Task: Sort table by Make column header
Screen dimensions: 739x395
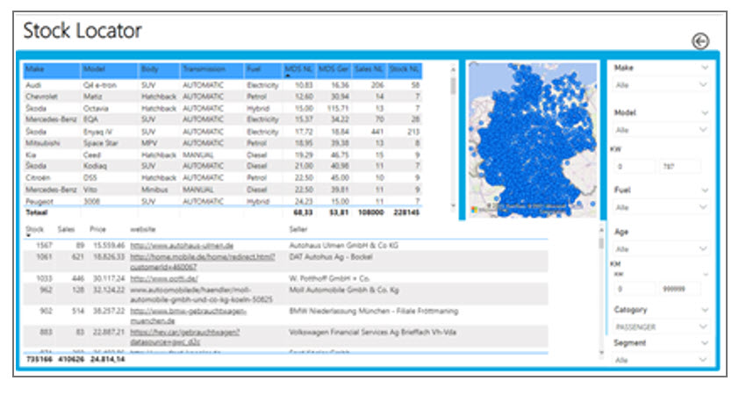Action: pos(35,68)
